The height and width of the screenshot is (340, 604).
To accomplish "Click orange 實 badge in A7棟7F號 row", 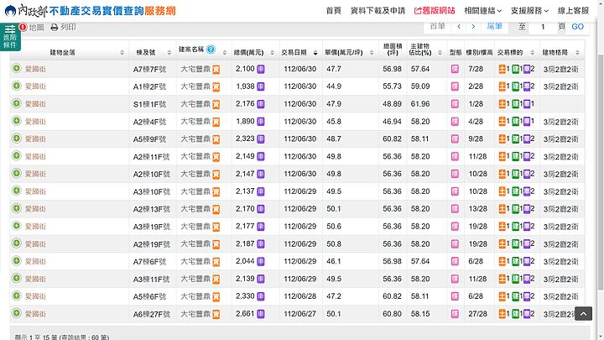I will coord(216,70).
